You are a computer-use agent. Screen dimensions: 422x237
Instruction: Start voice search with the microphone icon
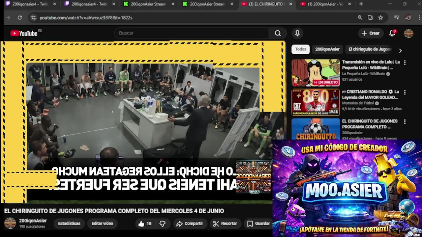tap(297, 33)
